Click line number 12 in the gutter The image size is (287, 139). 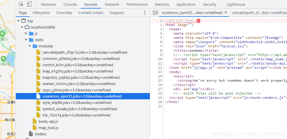(160, 68)
